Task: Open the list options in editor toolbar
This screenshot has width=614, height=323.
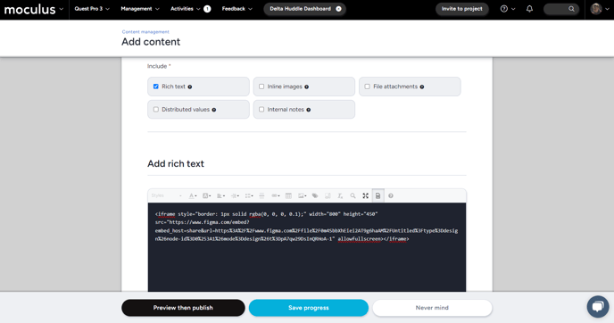Action: pyautogui.click(x=249, y=195)
